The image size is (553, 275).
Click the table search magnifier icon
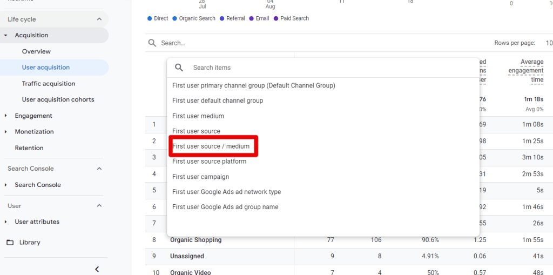pos(152,43)
